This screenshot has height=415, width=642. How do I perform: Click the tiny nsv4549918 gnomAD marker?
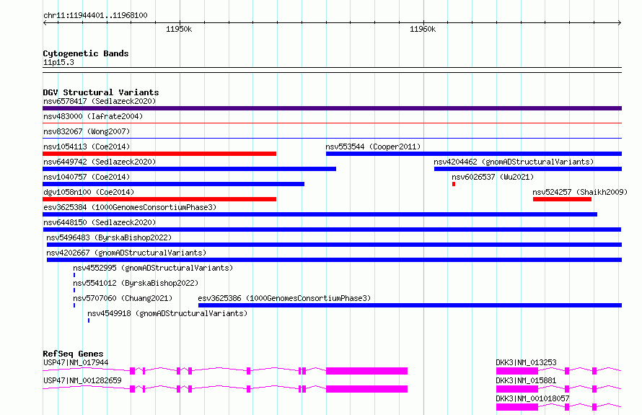[x=89, y=320]
